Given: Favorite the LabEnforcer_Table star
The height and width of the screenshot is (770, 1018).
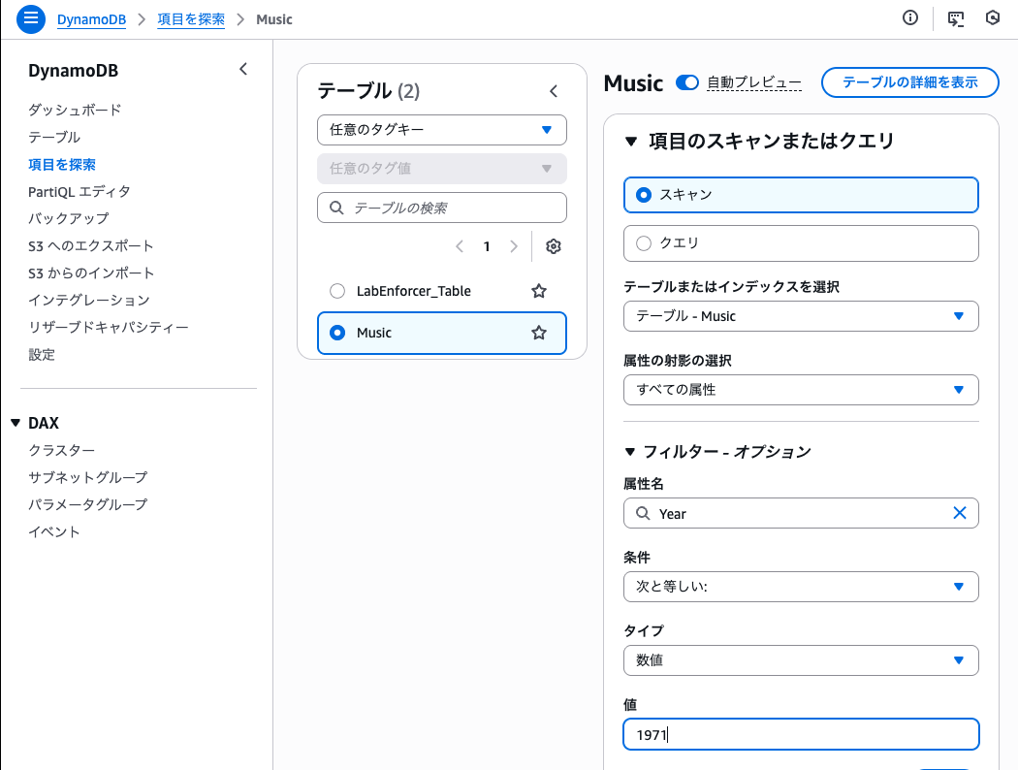Looking at the screenshot, I should pos(539,291).
